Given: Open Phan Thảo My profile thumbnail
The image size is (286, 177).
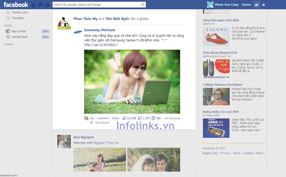Looking at the screenshot, I should 64,23.
